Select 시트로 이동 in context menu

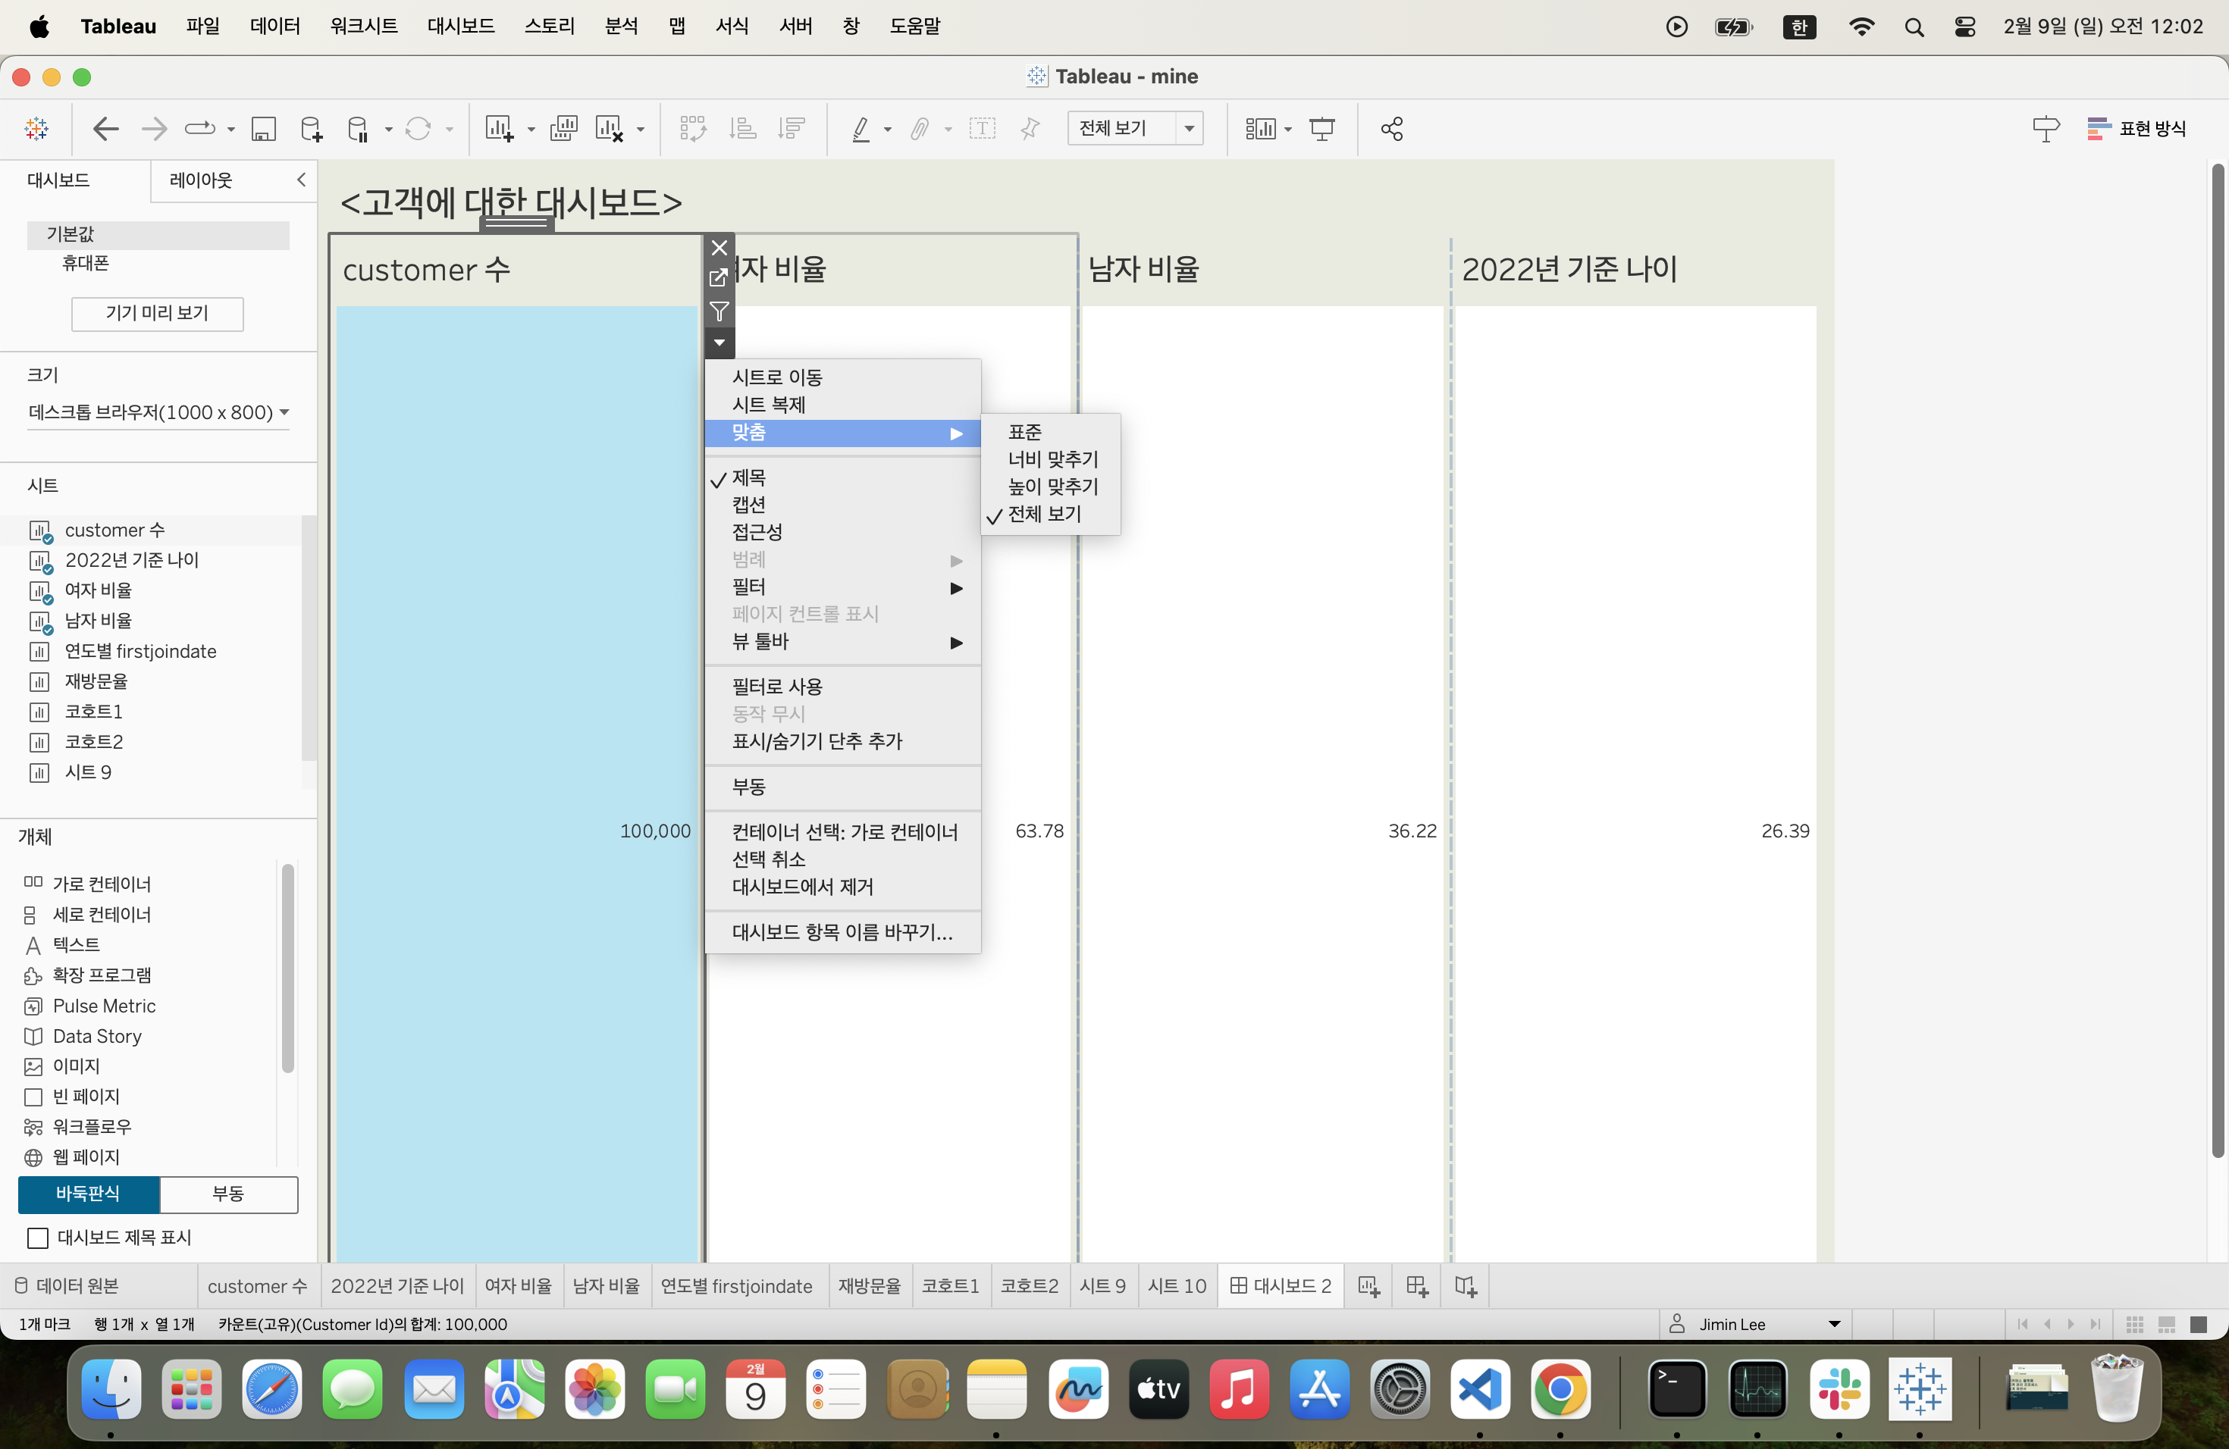(x=842, y=377)
